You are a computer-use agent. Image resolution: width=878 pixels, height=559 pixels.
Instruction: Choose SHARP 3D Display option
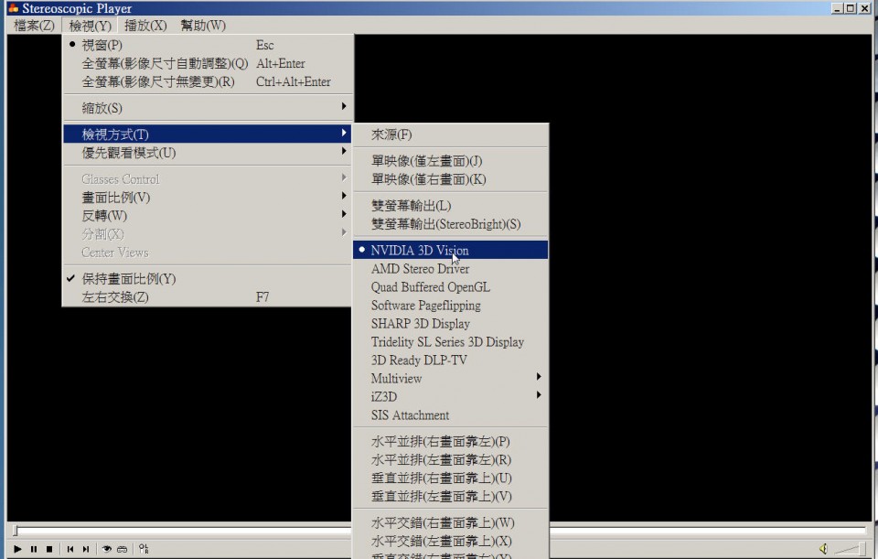click(450, 324)
